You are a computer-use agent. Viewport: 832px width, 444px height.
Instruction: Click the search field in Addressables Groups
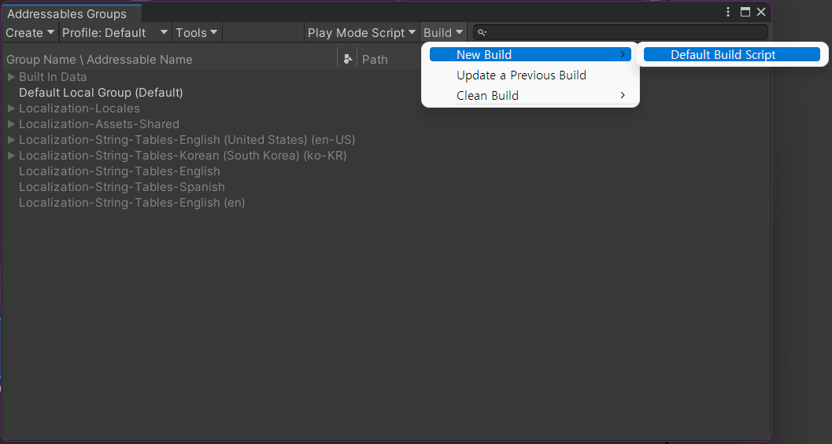pos(620,33)
